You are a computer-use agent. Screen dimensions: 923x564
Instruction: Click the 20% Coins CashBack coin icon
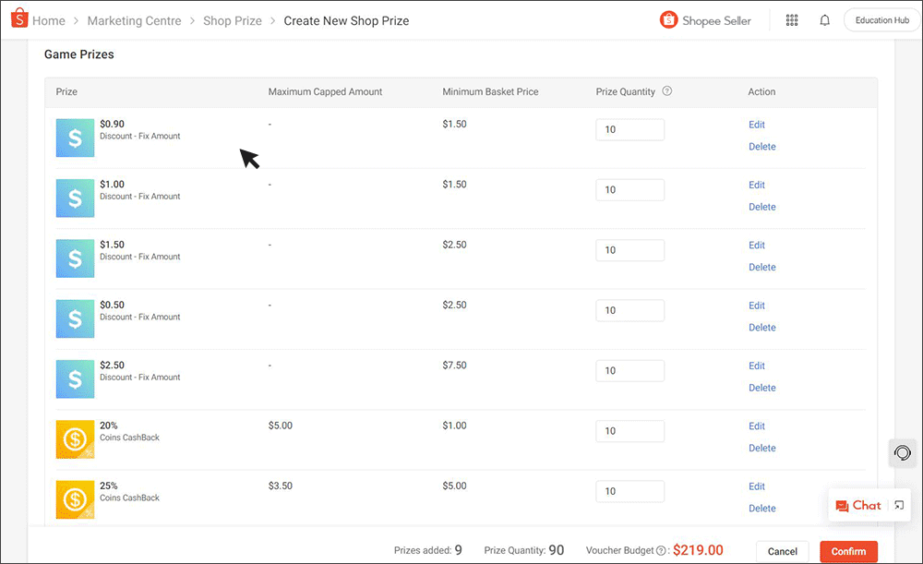coord(75,439)
